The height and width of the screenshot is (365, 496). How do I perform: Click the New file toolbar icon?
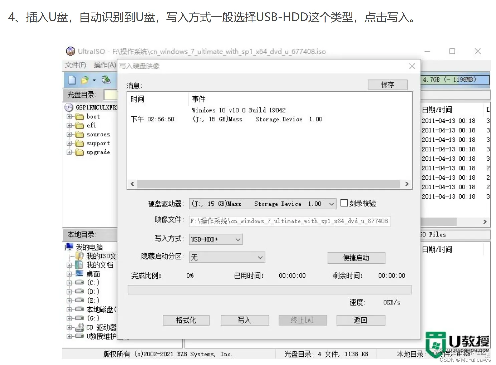(x=72, y=80)
